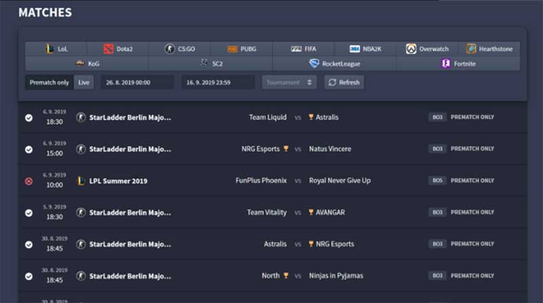Click the LoL icon beside LPL Summer 2019
543x303 pixels.
coord(81,181)
